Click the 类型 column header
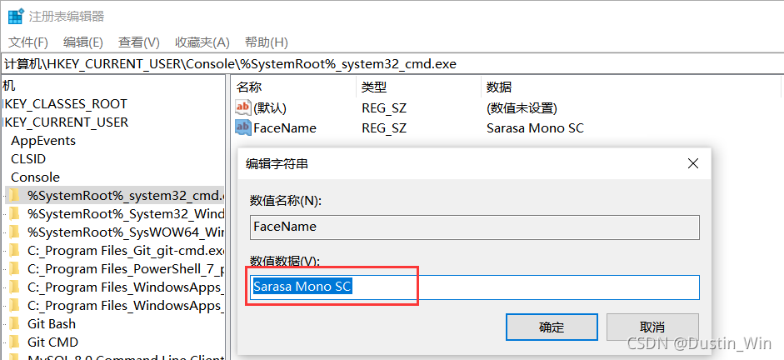784x360 pixels. pos(374,87)
